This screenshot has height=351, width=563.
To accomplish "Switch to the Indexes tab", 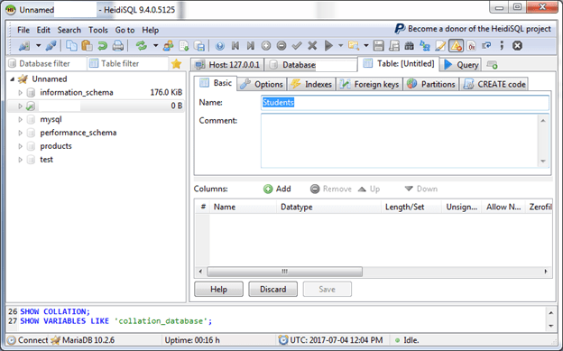I will click(x=311, y=84).
